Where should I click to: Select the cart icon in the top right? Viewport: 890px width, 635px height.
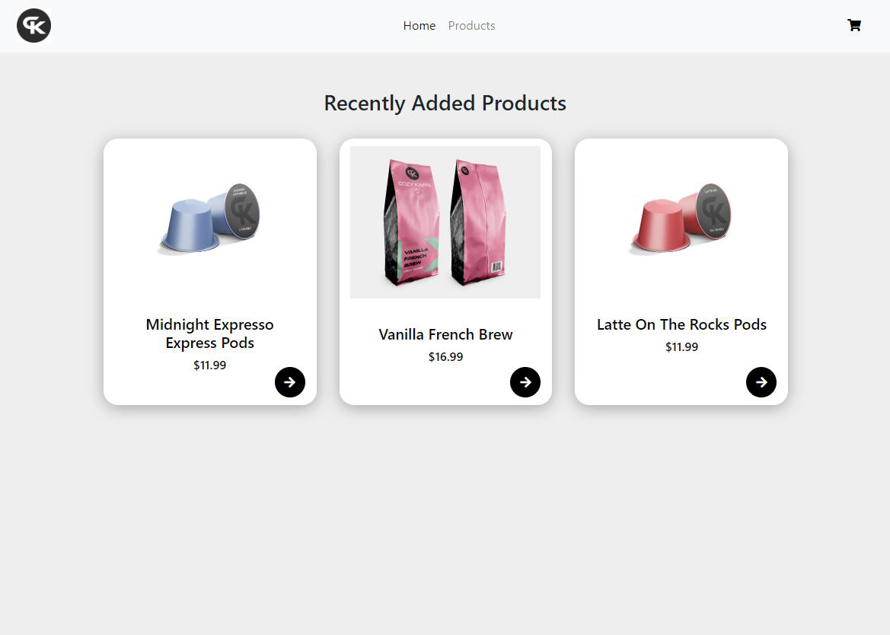(854, 25)
